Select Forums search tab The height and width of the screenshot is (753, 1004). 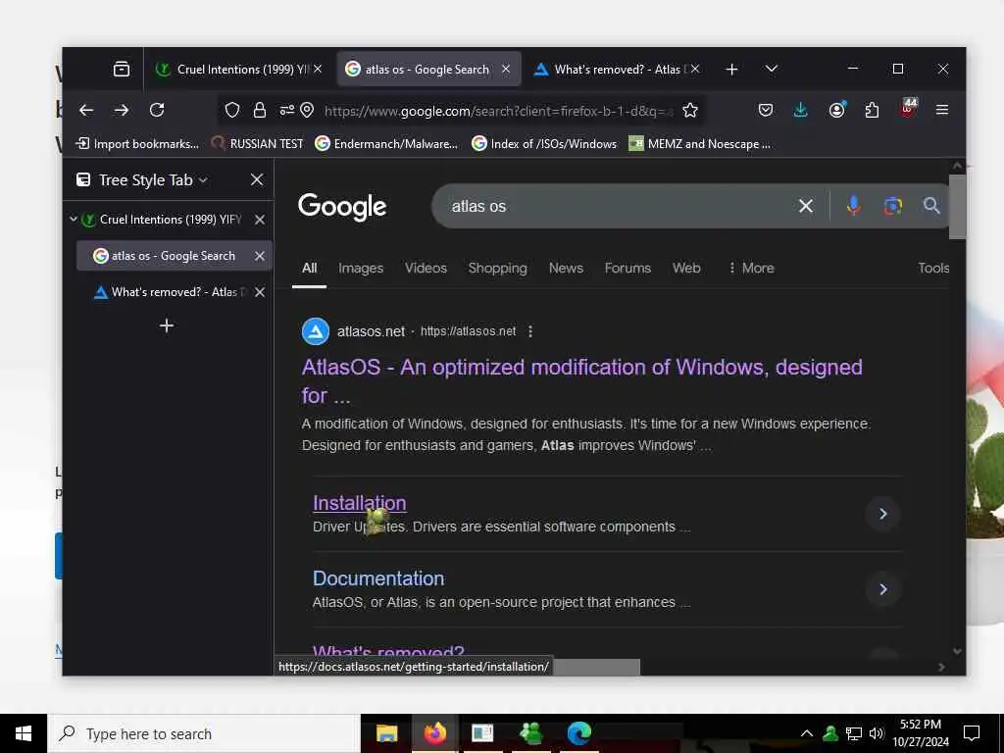[627, 268]
